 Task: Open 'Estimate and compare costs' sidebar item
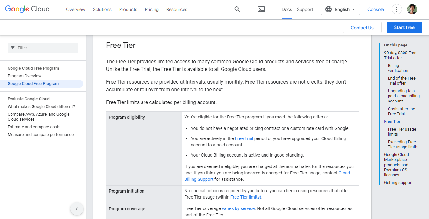(x=34, y=127)
